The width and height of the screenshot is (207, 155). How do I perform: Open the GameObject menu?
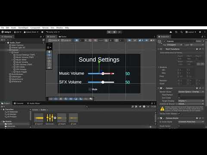point(23,28)
